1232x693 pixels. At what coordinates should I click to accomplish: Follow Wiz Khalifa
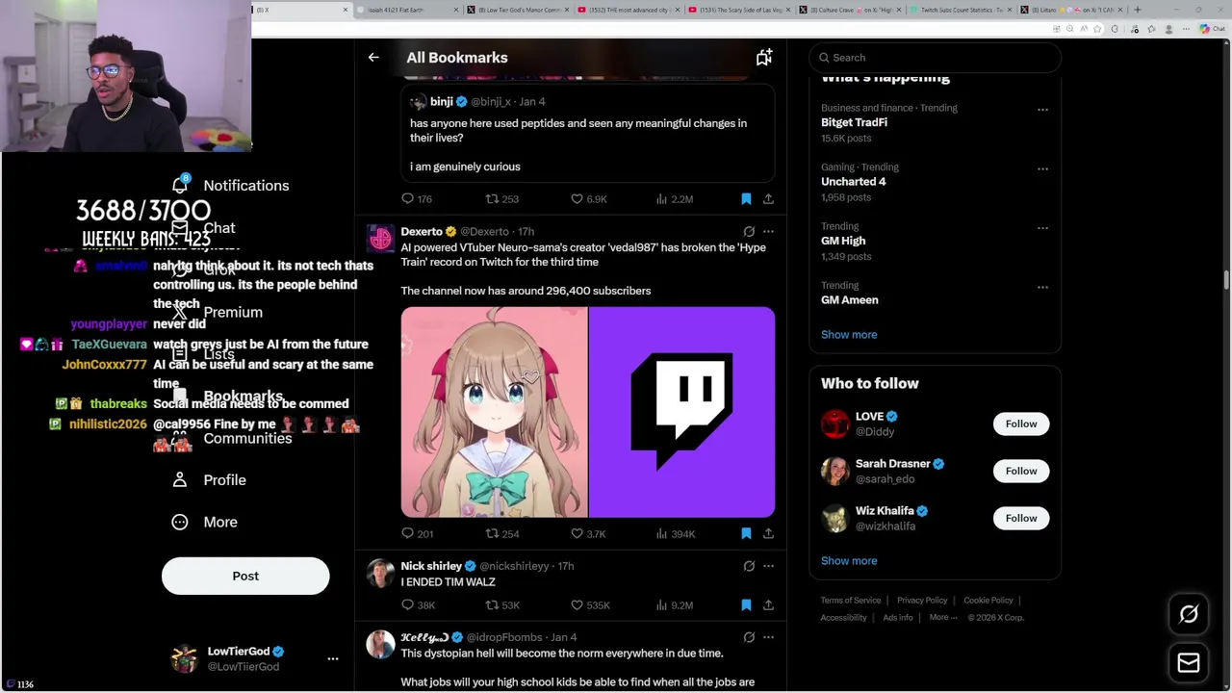tap(1021, 518)
